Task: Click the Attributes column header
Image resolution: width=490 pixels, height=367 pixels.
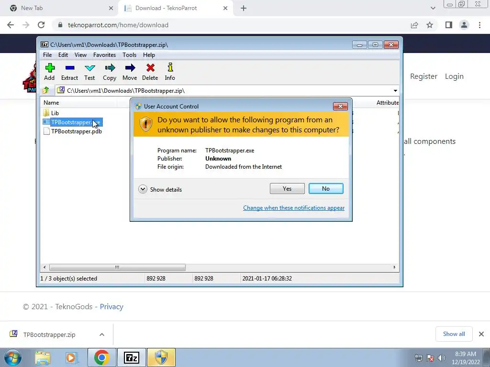Action: pyautogui.click(x=388, y=103)
